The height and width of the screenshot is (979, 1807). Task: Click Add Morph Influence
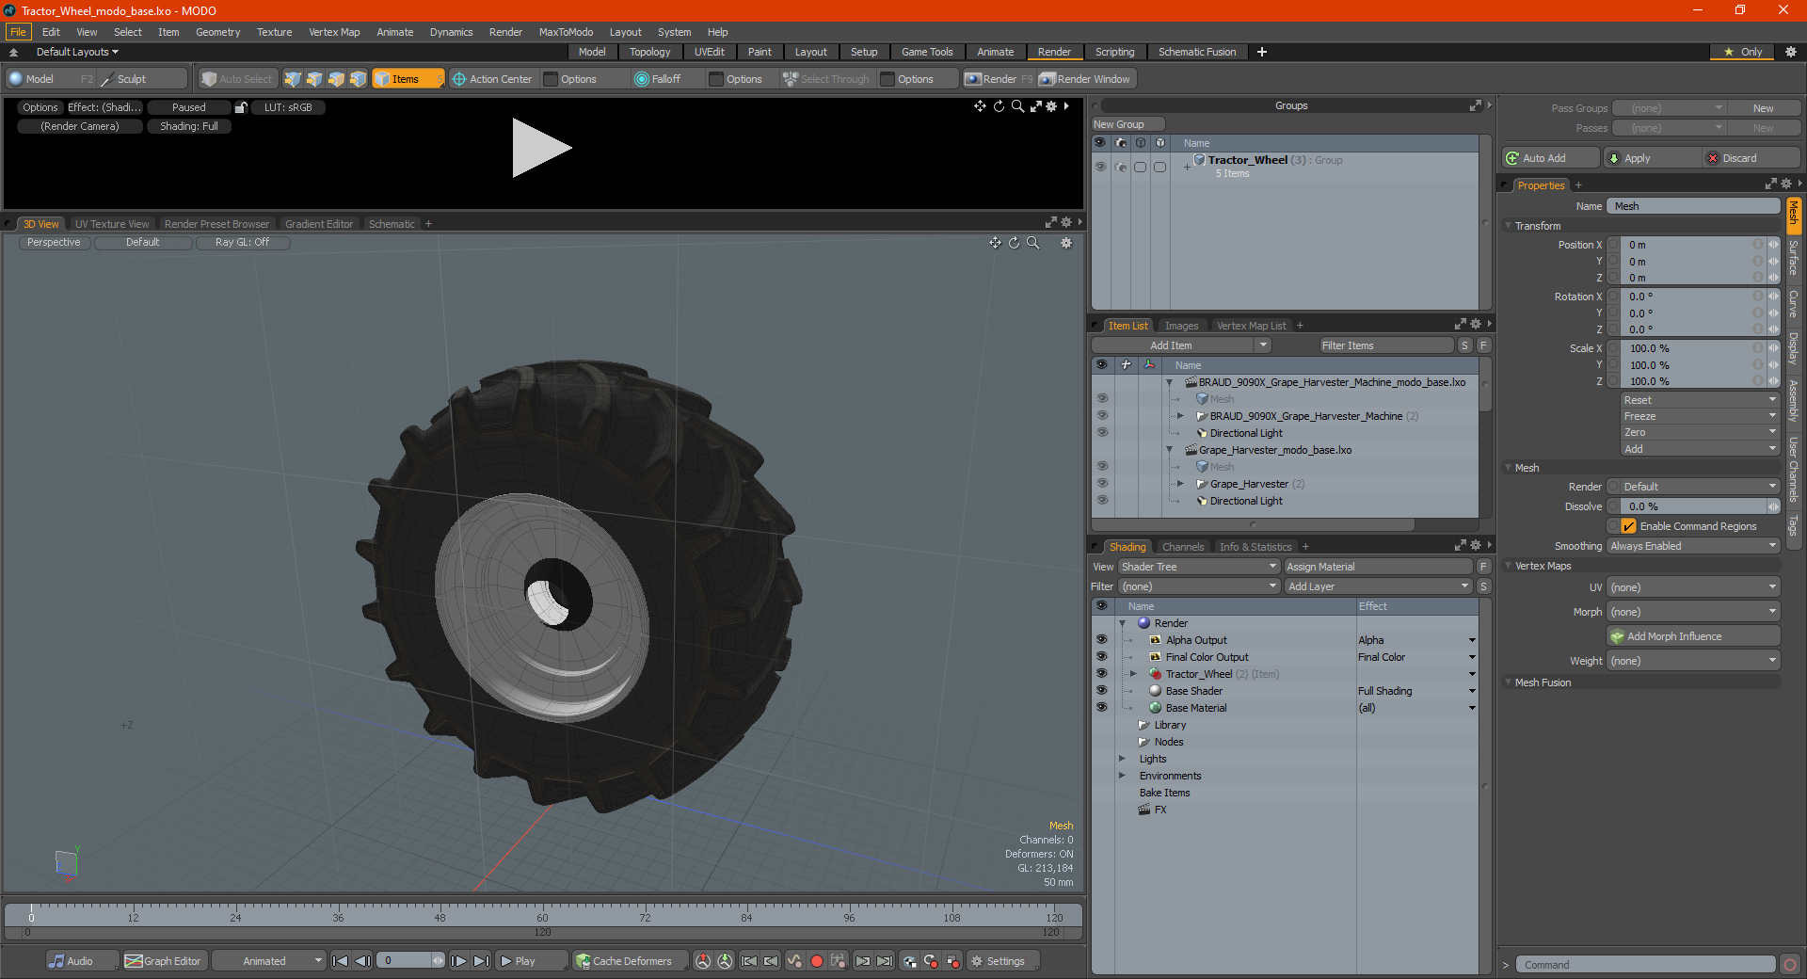click(x=1693, y=636)
